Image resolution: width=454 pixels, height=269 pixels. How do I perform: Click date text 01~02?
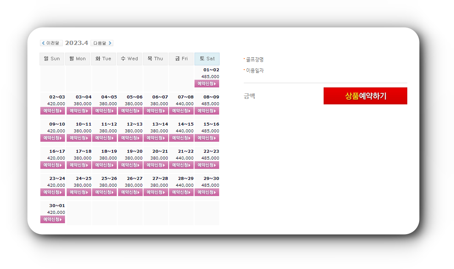(211, 70)
